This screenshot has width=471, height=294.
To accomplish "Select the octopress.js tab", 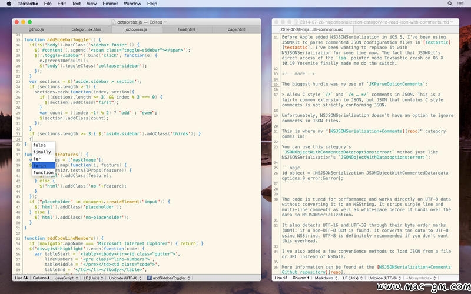I will coord(137,29).
